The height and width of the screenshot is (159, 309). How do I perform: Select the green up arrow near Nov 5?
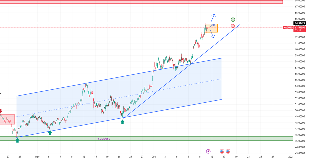tap(50, 133)
